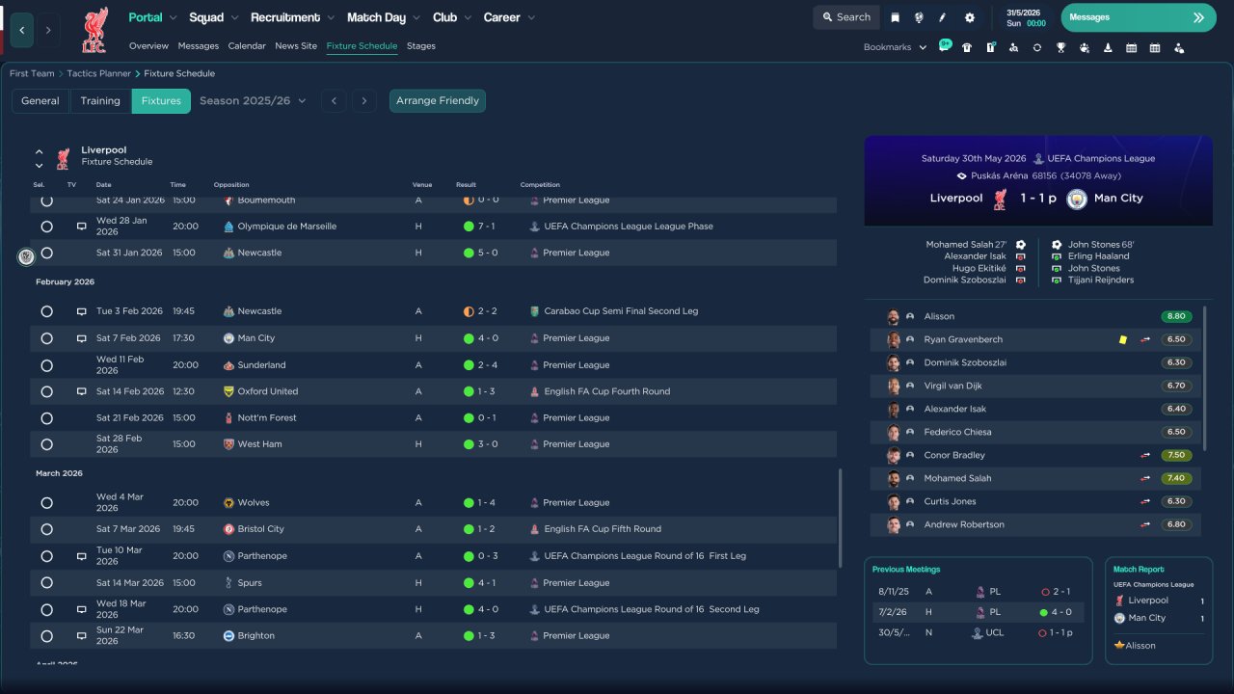Select the Carabao Cup Newcastle fixture radio

click(x=46, y=311)
